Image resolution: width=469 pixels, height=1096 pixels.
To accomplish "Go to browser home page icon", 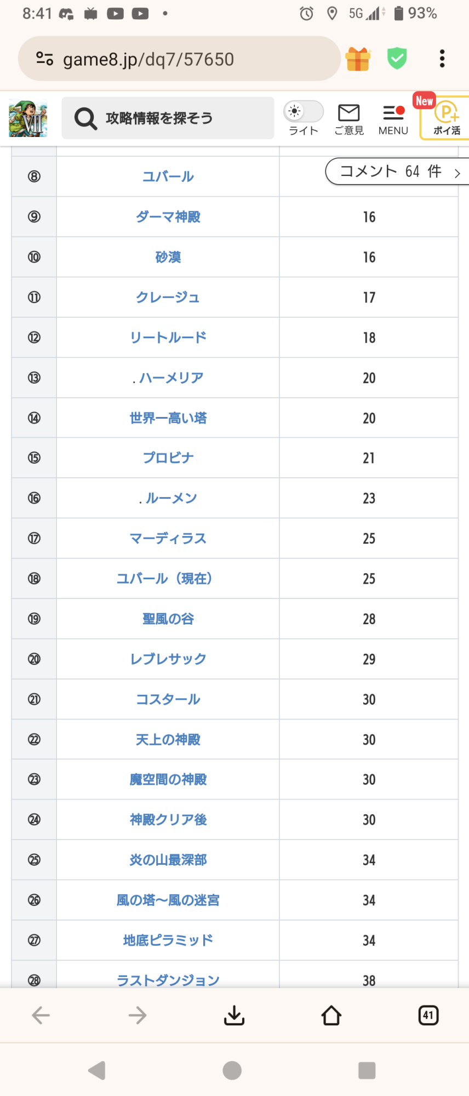I will 331,1015.
